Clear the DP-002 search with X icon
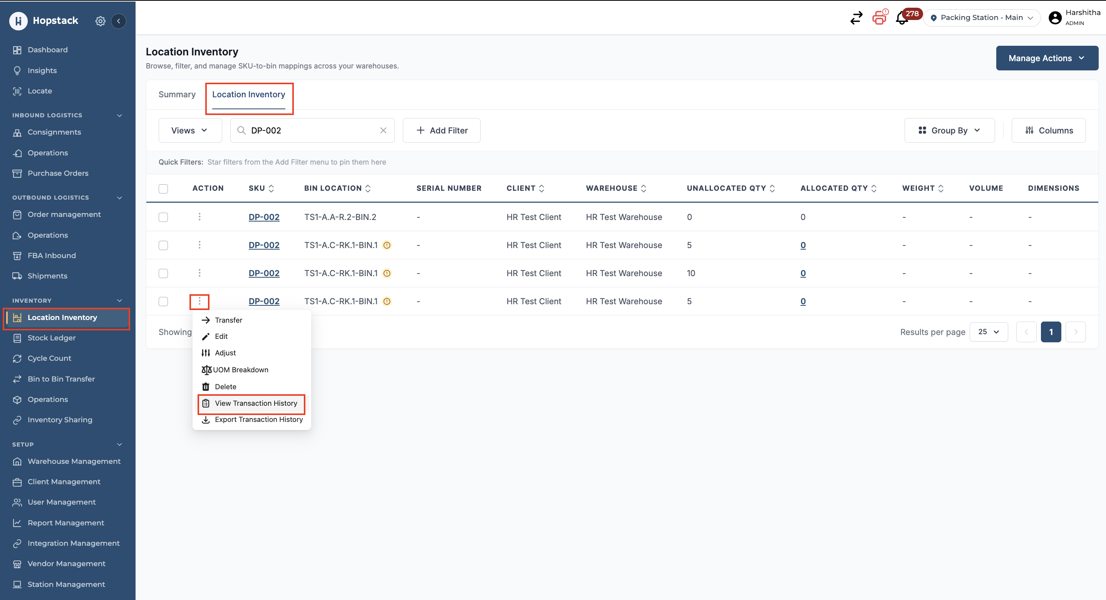The width and height of the screenshot is (1106, 600). 383,130
